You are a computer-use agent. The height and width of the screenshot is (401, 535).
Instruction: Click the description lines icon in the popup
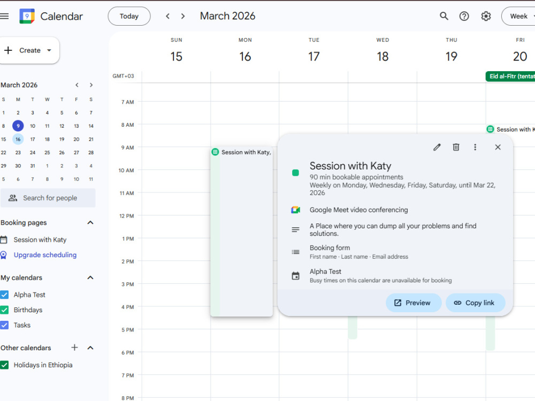coord(295,229)
